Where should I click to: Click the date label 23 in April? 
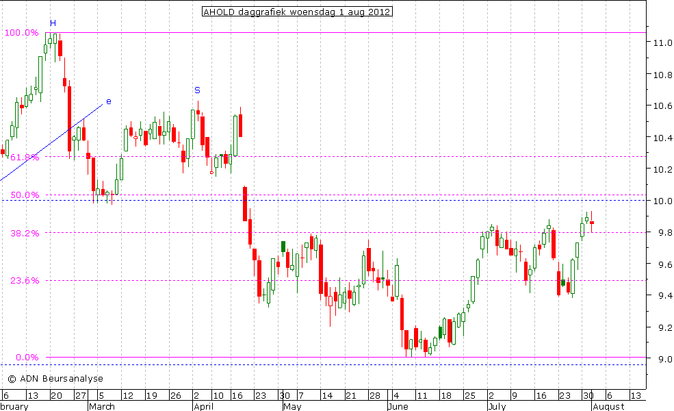tap(261, 395)
